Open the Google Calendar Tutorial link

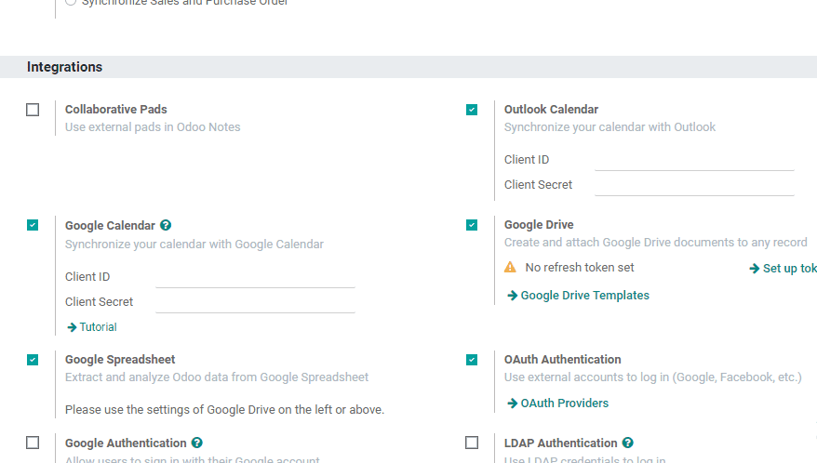tap(98, 327)
